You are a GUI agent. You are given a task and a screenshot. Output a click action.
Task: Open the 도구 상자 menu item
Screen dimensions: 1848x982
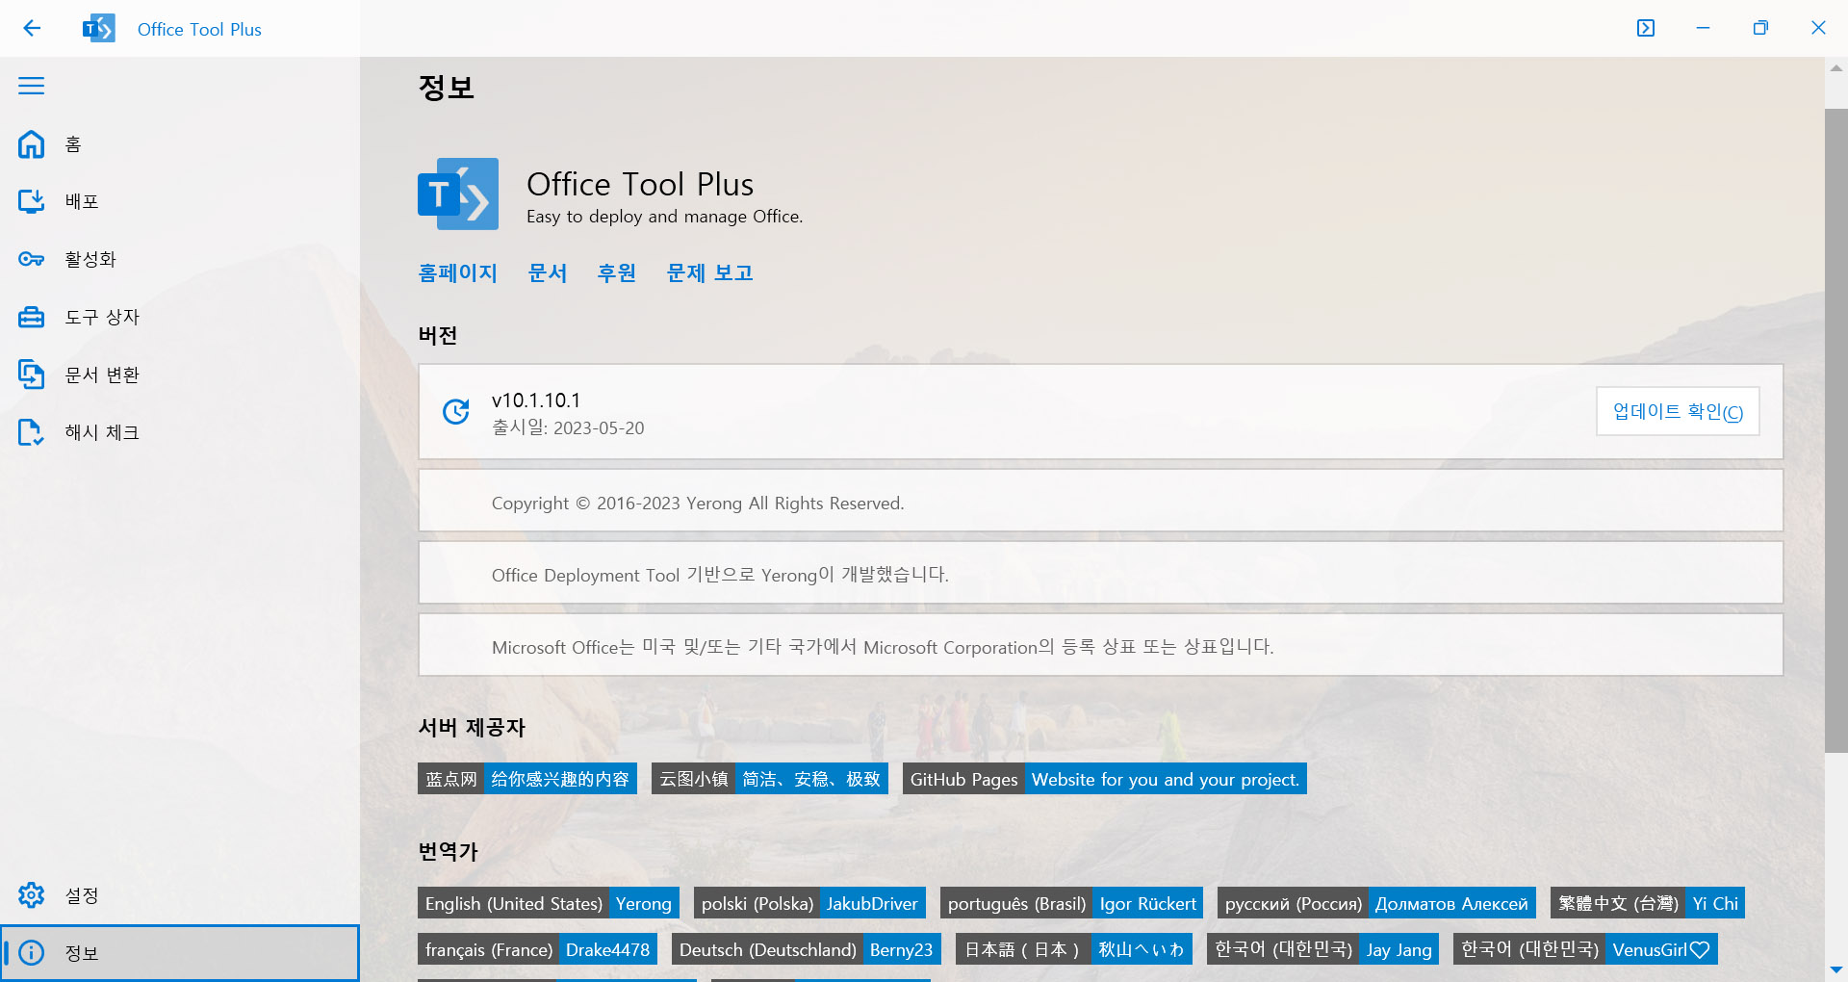click(x=180, y=317)
